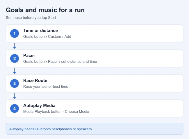Click 'Media Playback button › Choose Media' text
The width and height of the screenshot is (189, 139).
point(56,111)
